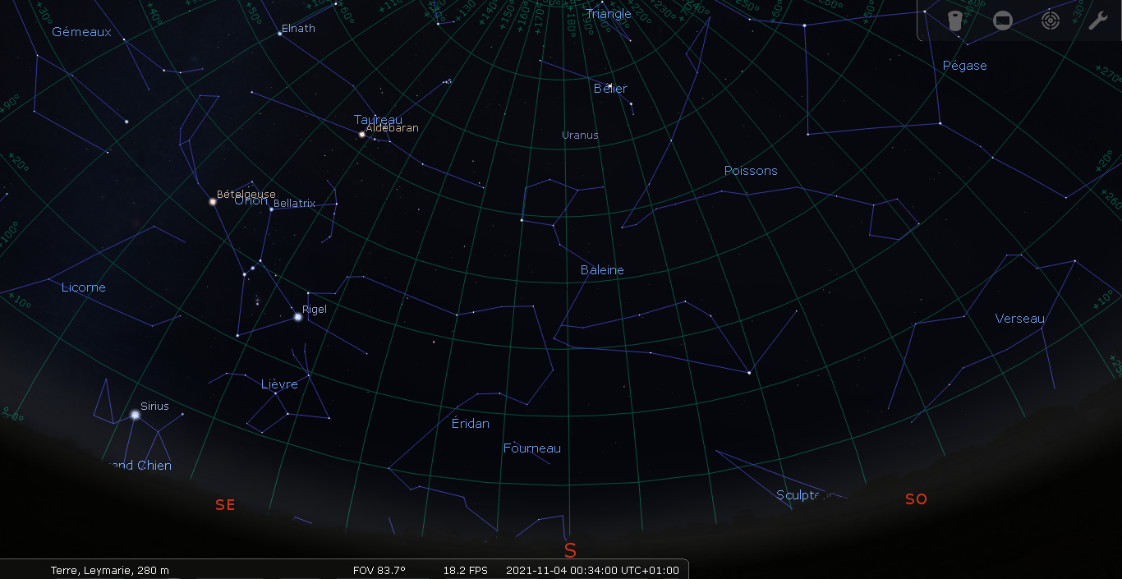Click the Poissons constellation label
The image size is (1122, 579).
[751, 171]
